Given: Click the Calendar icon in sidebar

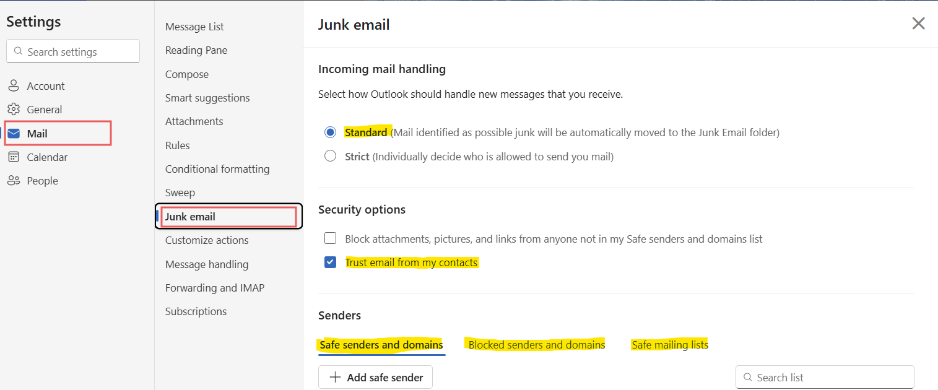Looking at the screenshot, I should [x=14, y=157].
